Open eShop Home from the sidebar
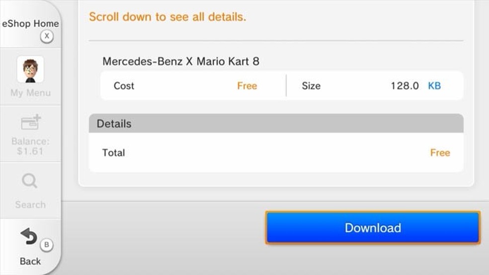Viewport: 489px width, 275px height. (30, 24)
